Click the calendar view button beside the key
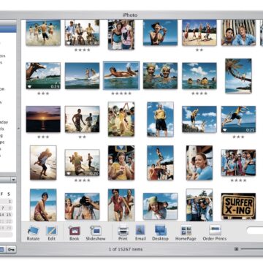 pos(2,250)
